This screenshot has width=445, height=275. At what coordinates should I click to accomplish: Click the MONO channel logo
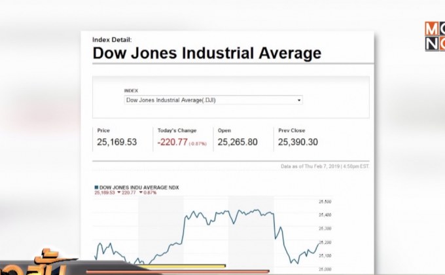click(x=435, y=37)
